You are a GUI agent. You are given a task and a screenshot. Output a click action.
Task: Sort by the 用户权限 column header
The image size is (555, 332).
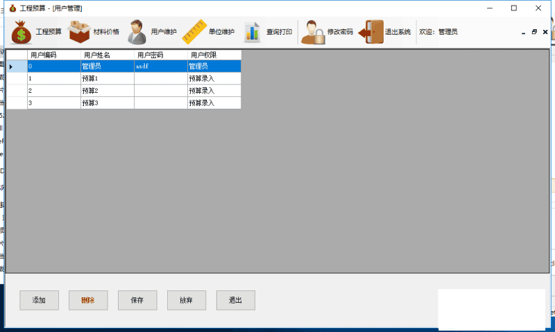[214, 55]
